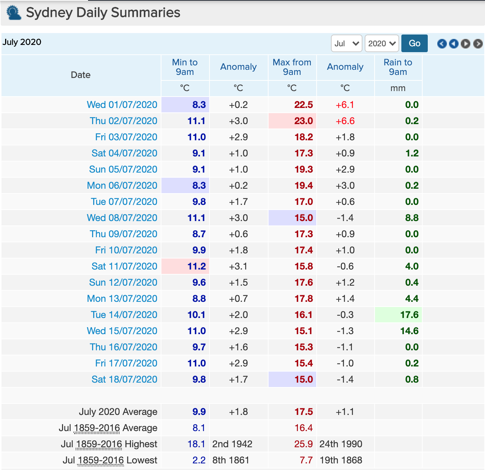The image size is (485, 470).
Task: Open the month dropdown showing Jul
Action: point(346,43)
